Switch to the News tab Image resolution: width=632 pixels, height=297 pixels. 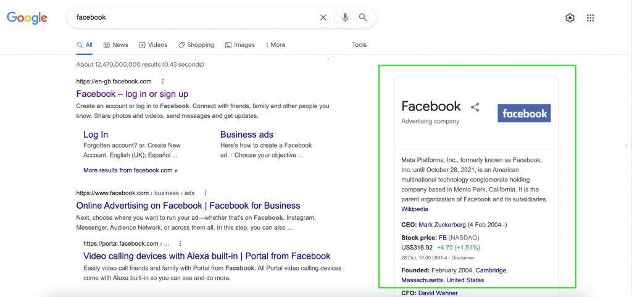(115, 45)
